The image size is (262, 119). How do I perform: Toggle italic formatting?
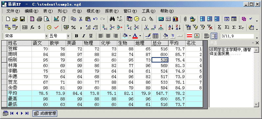pos(83,36)
